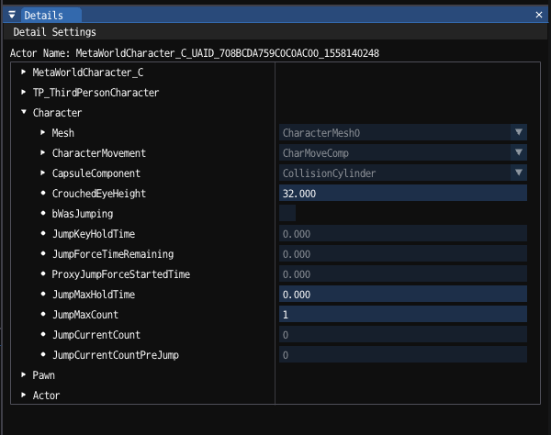551x435 pixels.
Task: Select the Actor category label
Action: point(47,396)
